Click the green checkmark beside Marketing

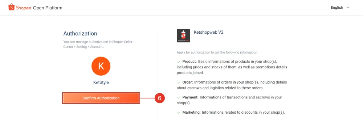(179, 113)
